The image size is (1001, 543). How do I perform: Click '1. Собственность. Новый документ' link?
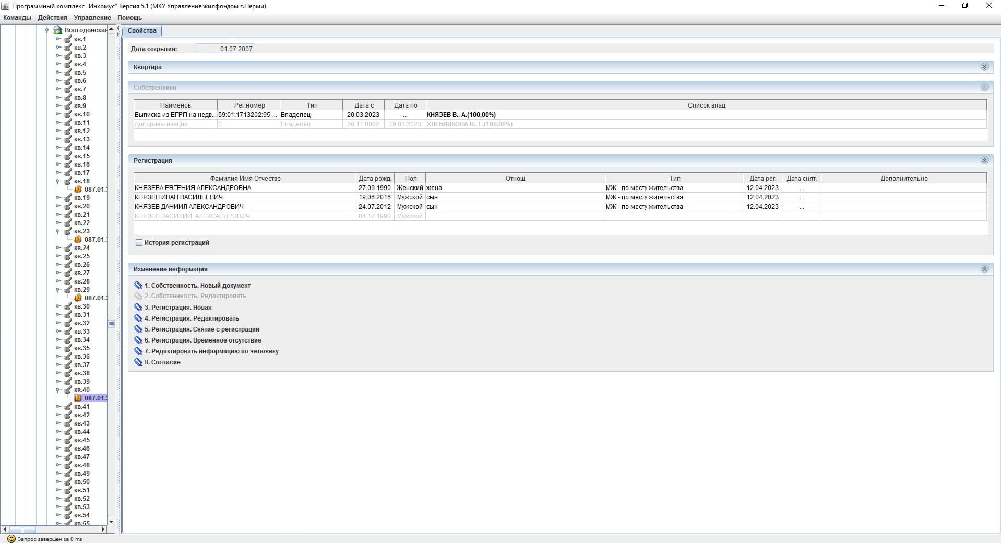coord(197,286)
